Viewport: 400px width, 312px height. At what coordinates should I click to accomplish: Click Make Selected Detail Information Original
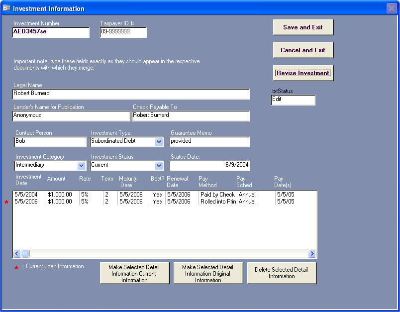[x=208, y=273]
